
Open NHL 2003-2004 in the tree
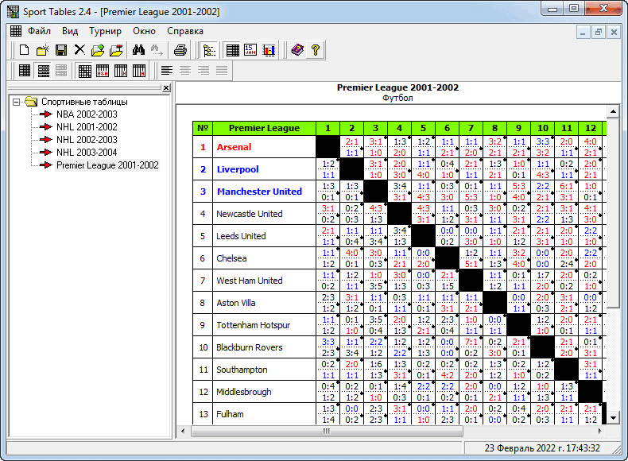[87, 153]
